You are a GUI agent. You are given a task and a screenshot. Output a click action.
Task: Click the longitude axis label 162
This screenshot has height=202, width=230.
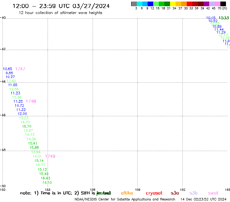point(182,190)
